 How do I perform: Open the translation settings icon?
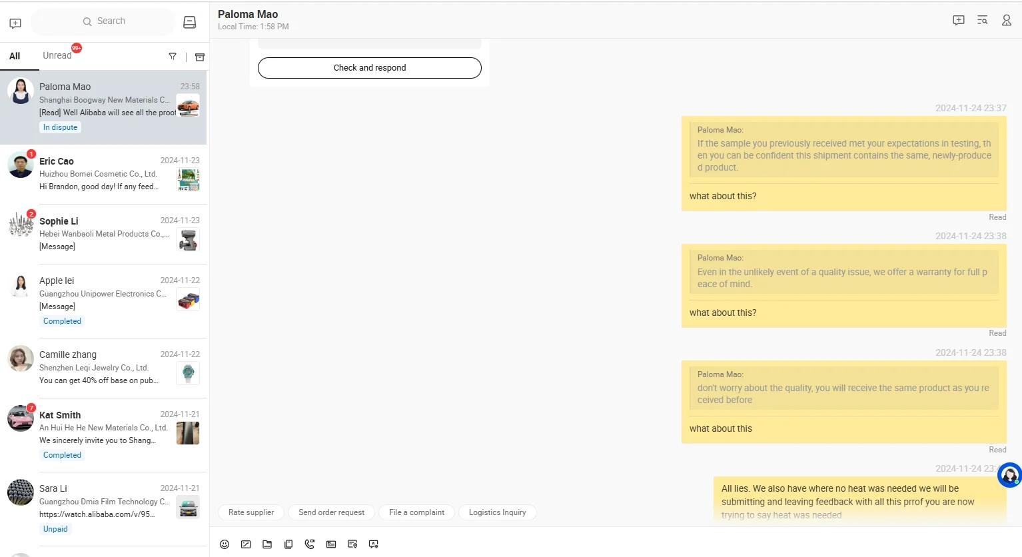(x=374, y=544)
